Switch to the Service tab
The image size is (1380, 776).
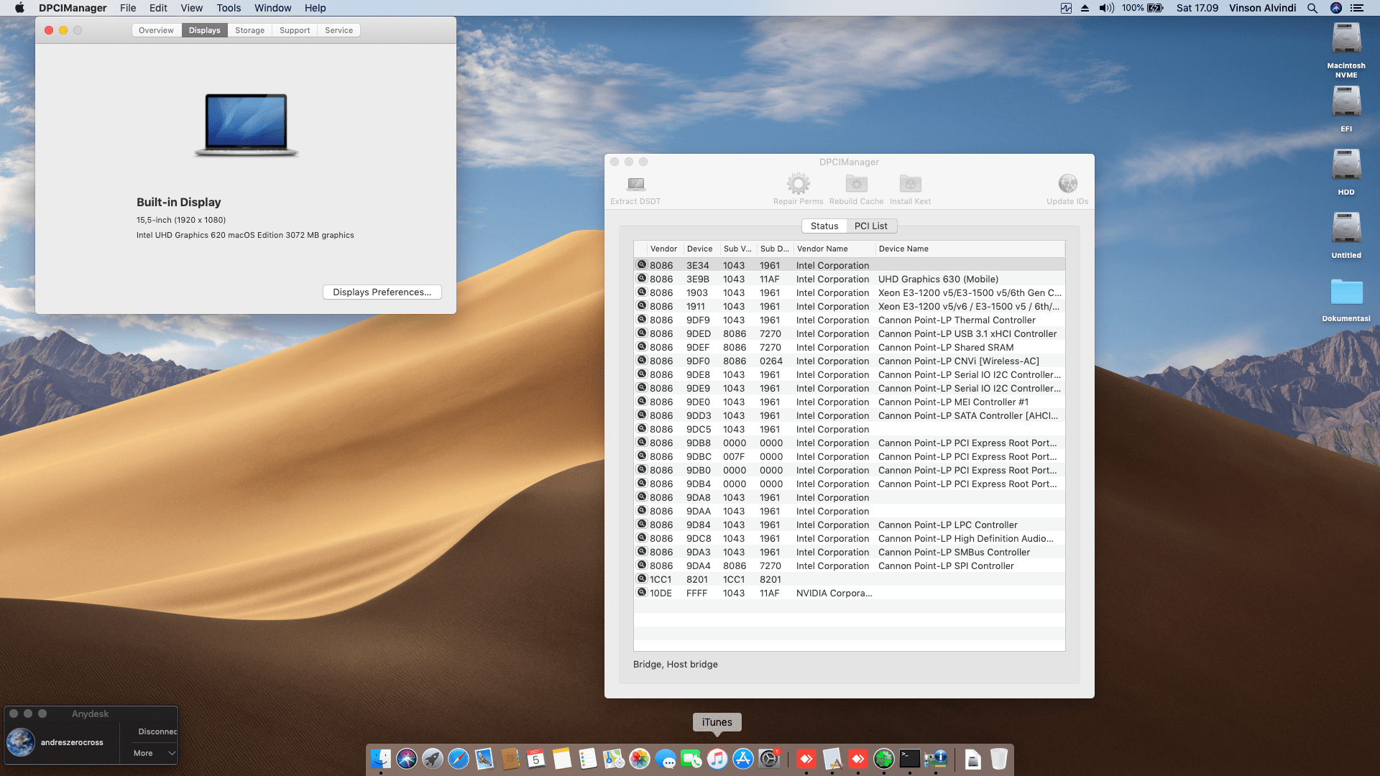click(339, 30)
